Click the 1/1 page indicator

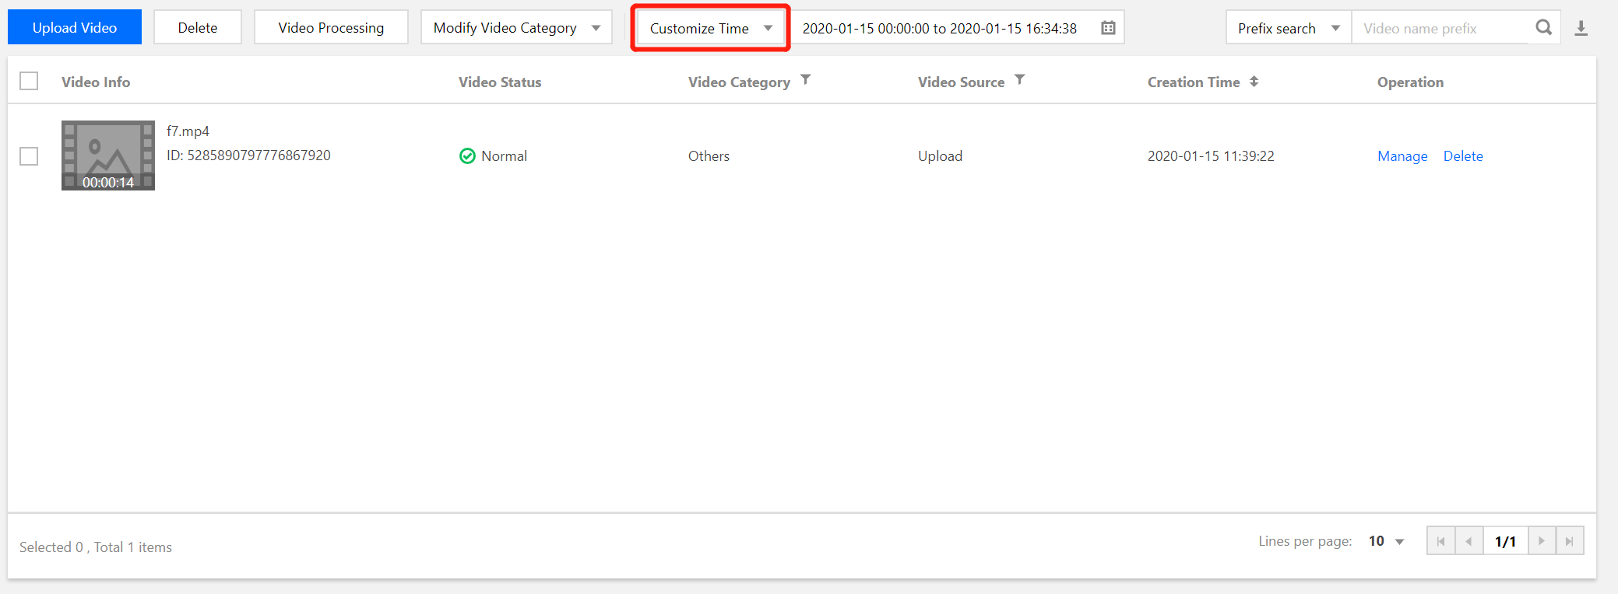point(1505,541)
